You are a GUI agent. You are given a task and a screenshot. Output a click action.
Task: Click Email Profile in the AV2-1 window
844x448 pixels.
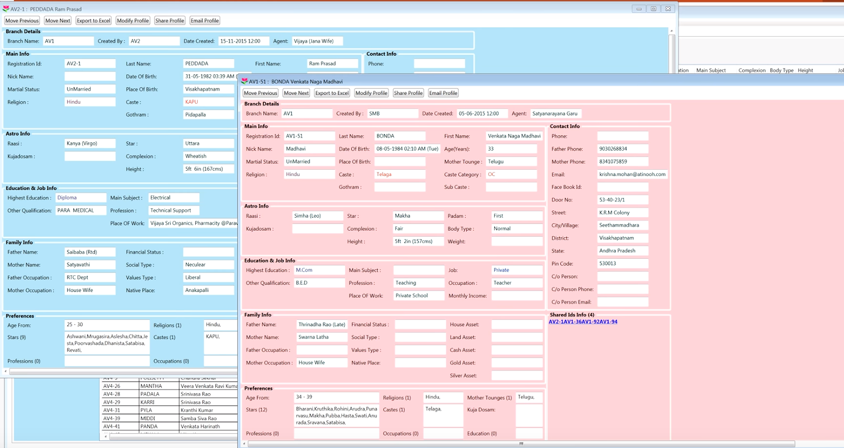(x=205, y=21)
